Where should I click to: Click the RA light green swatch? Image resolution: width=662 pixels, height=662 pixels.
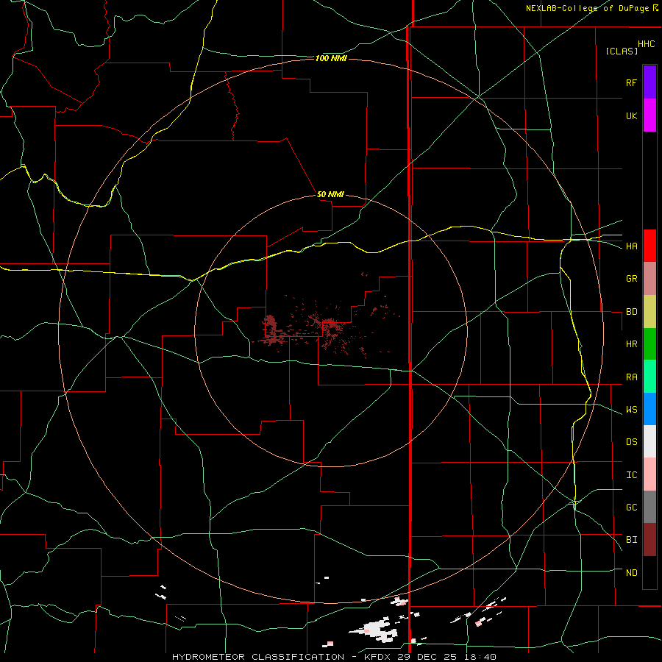[x=649, y=377]
